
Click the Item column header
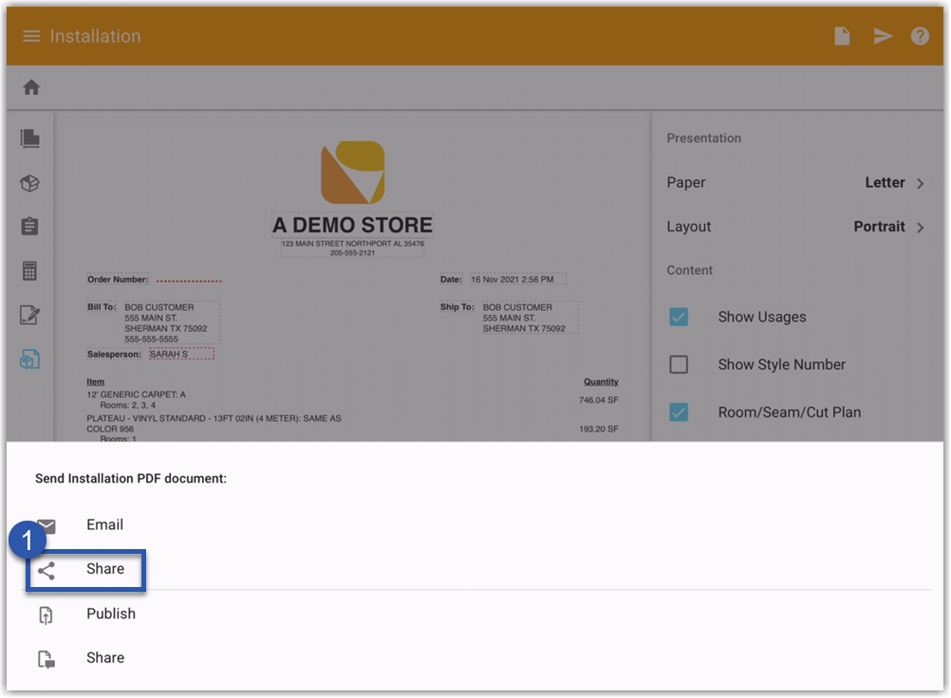pyautogui.click(x=95, y=381)
